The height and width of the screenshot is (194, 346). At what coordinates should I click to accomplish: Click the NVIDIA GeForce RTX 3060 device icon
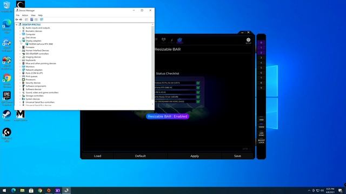coord(27,44)
